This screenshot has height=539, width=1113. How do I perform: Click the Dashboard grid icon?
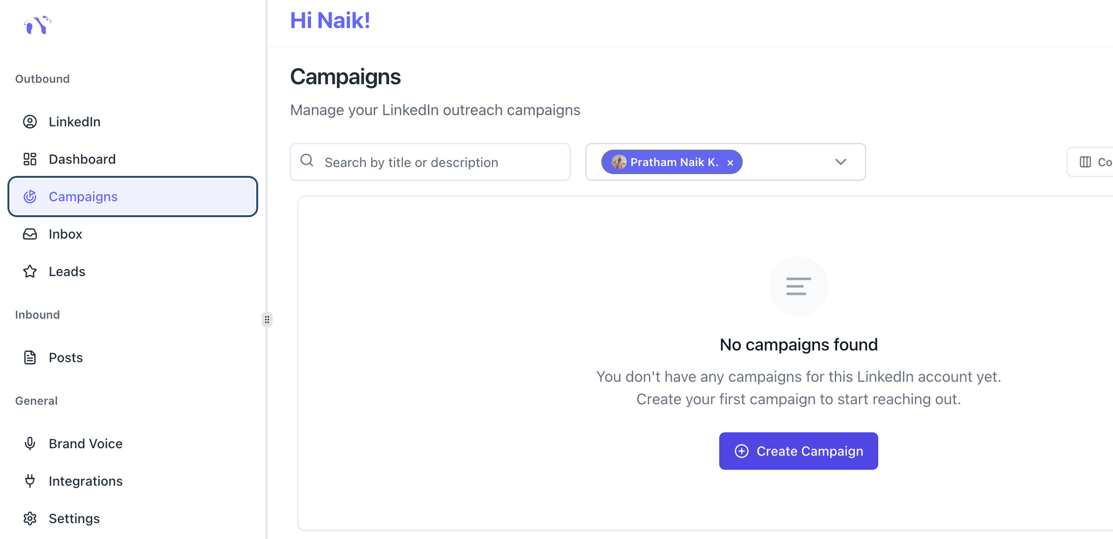(x=30, y=159)
